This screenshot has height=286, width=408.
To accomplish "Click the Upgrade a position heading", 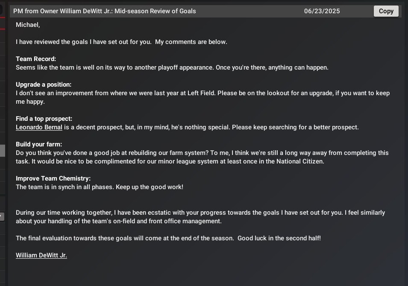I will (44, 85).
